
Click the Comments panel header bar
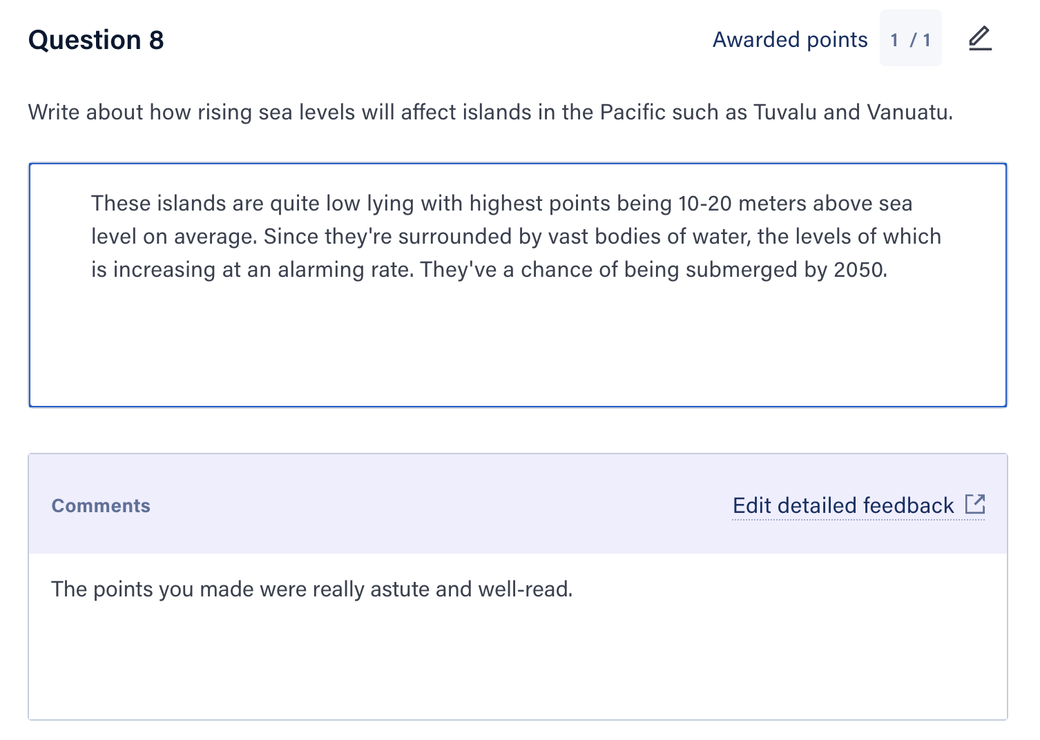coord(518,504)
